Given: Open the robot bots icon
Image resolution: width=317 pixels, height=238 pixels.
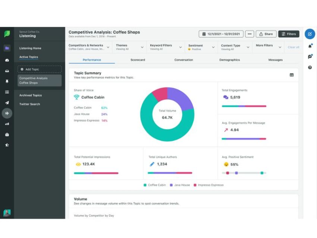Looking at the screenshot, I should pos(7,134).
